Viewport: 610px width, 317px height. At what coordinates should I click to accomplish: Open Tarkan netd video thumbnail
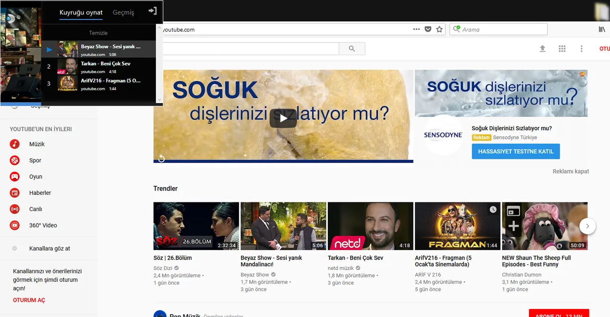point(371,226)
